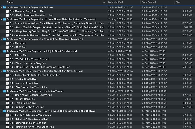Click the 104 MB size of Static track
This screenshot has width=195, height=129.
pos(188,27)
